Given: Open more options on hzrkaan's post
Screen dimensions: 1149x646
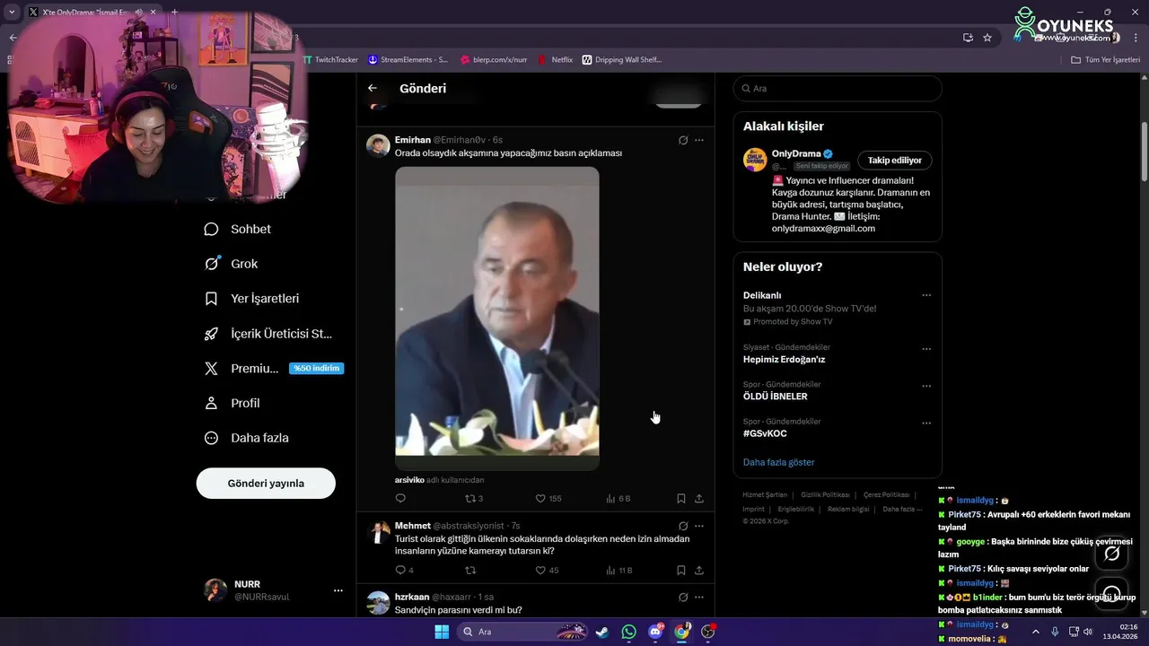Looking at the screenshot, I should [699, 597].
